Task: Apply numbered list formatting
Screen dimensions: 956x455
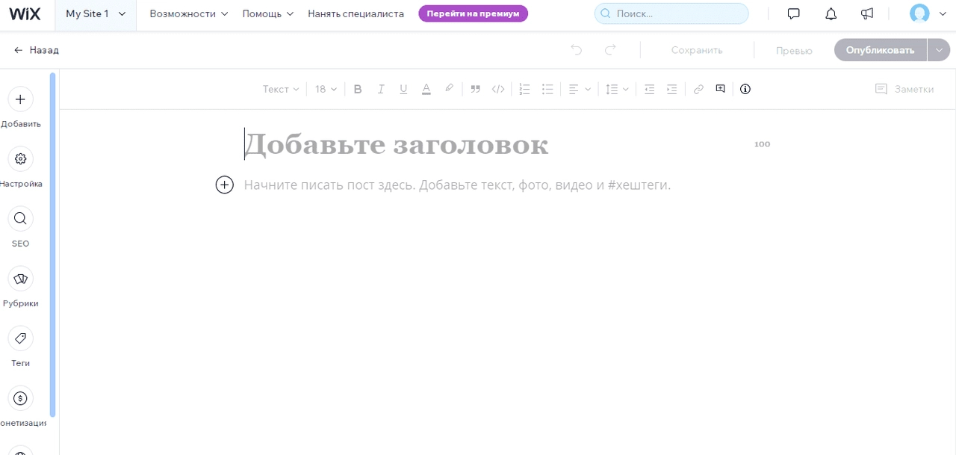Action: 524,89
